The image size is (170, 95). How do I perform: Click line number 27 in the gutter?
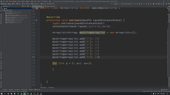point(33,57)
